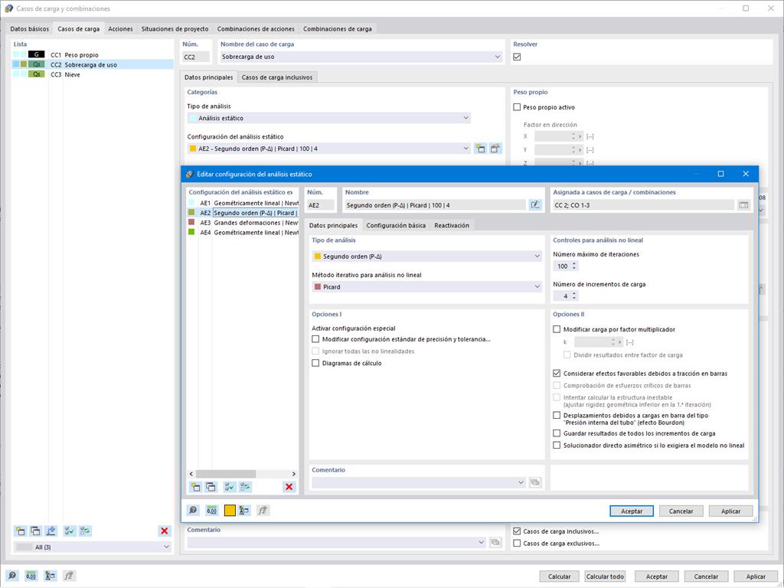Toggle Casos de carga inclusivos checkbox
The height and width of the screenshot is (588, 784).
[517, 531]
